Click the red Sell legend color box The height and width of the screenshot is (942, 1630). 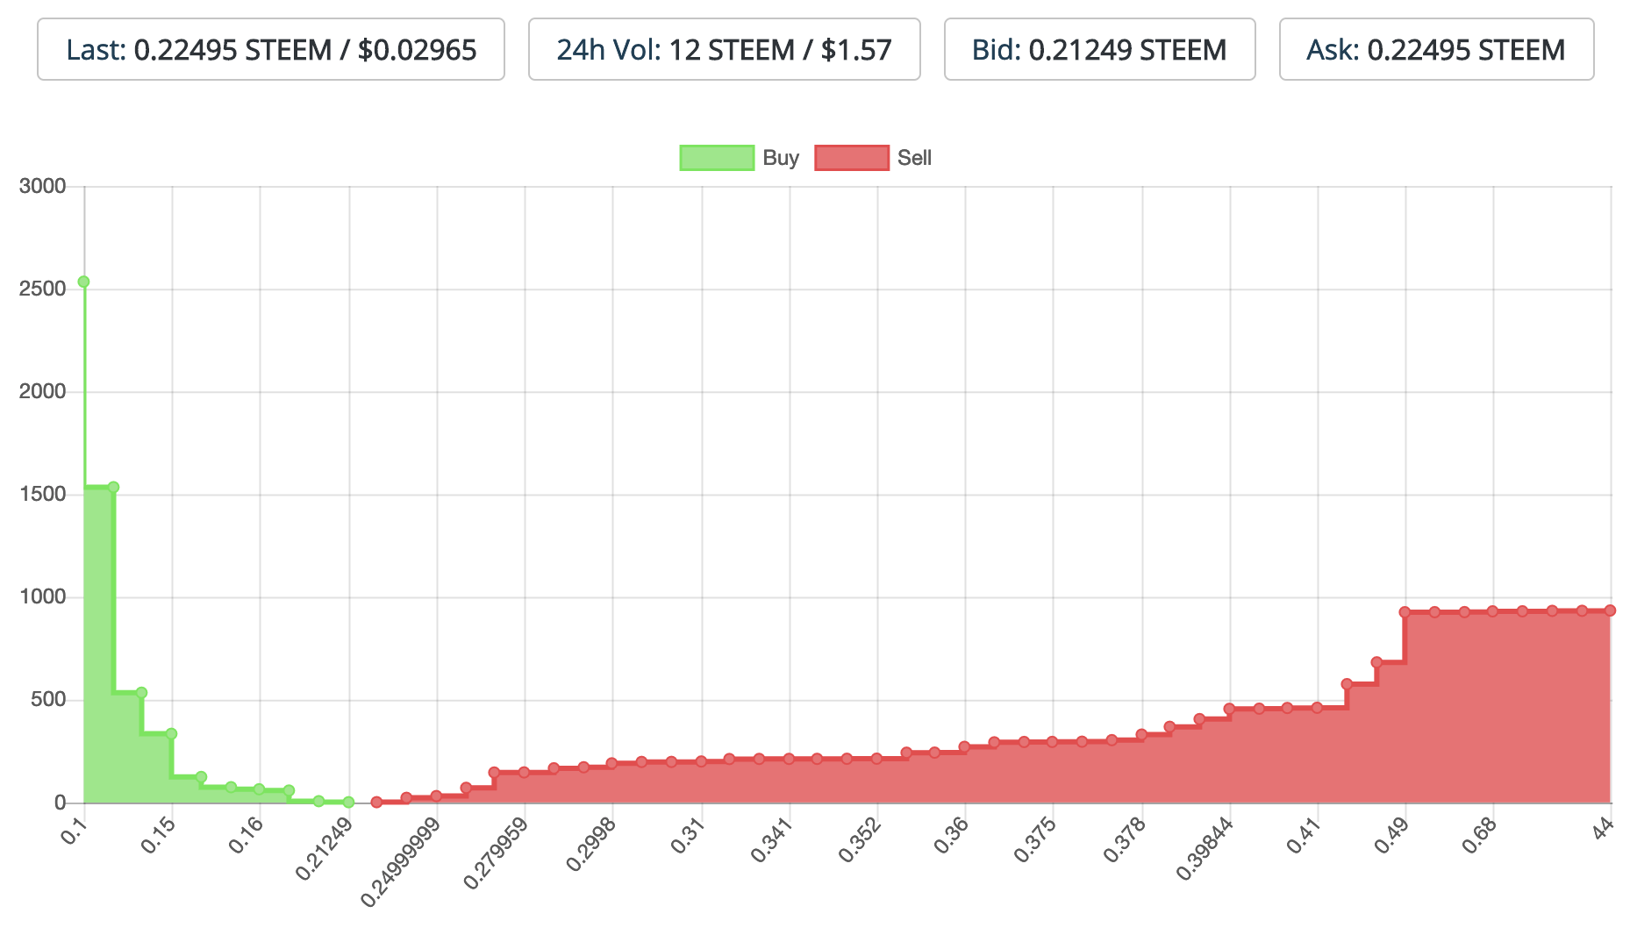click(x=851, y=158)
